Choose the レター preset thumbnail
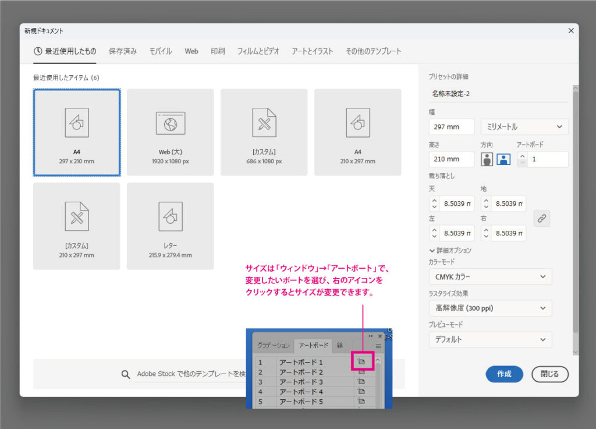The height and width of the screenshot is (429, 596). [171, 226]
